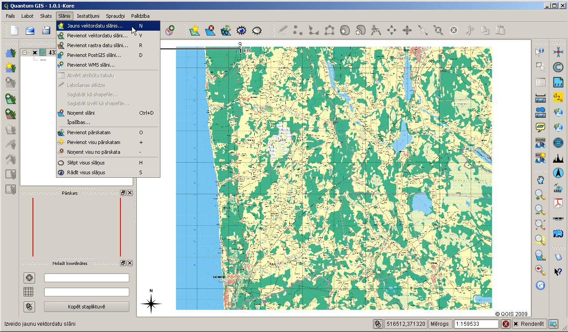
Task: Collapse the 433 layer tree node
Action: [25, 52]
